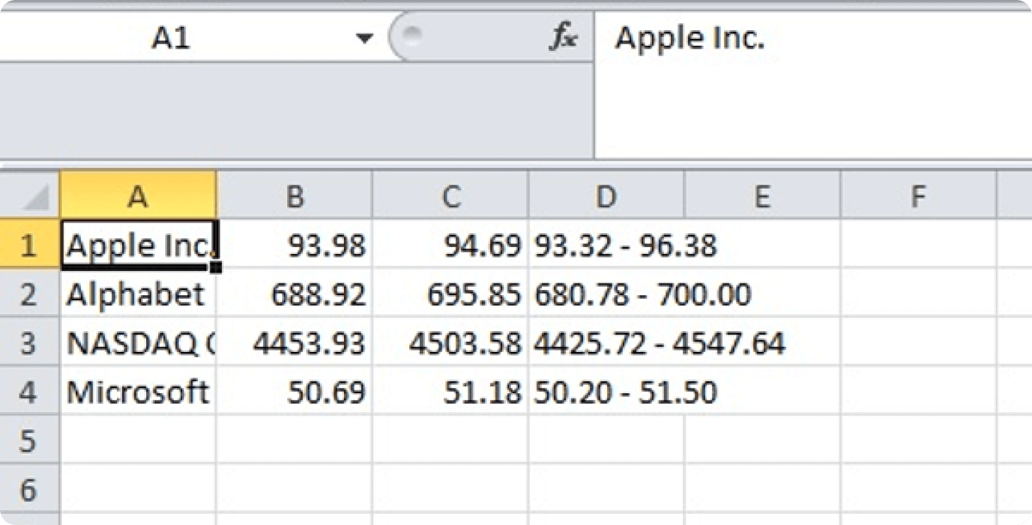Select column F header
This screenshot has height=525, width=1032.
coord(918,195)
